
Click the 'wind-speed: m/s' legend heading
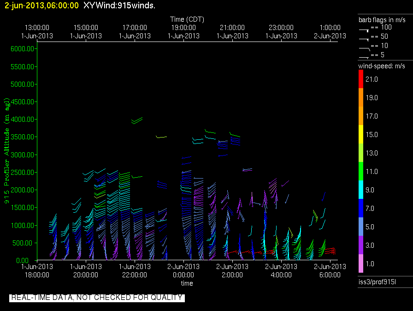(x=382, y=66)
